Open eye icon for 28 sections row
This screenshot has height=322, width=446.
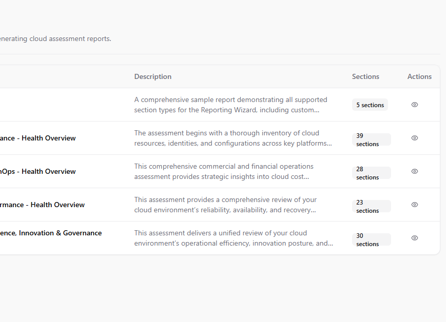pos(414,171)
